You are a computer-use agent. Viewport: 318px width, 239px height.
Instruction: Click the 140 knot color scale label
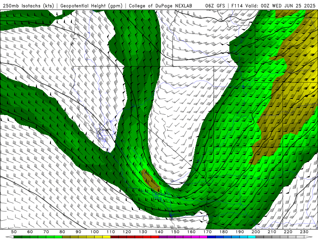(159, 232)
